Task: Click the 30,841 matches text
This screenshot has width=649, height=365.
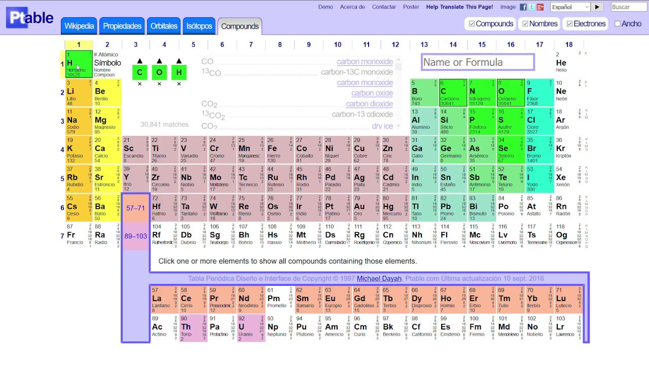Action: coord(164,124)
